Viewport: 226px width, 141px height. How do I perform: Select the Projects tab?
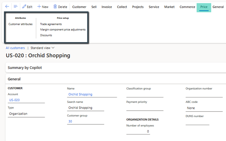138,7
